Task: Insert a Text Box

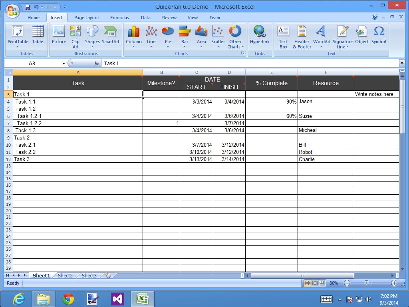Action: coord(283,36)
